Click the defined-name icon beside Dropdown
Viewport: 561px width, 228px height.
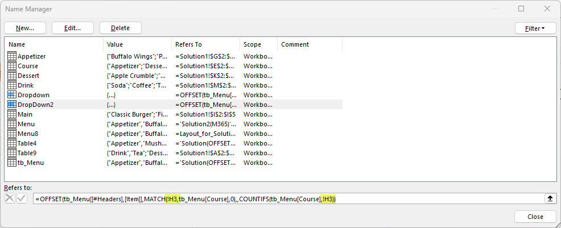[12, 95]
